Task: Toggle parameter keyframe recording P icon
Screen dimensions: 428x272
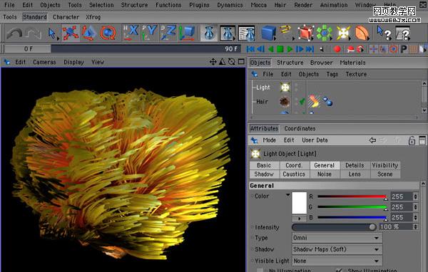Action: click(404, 49)
